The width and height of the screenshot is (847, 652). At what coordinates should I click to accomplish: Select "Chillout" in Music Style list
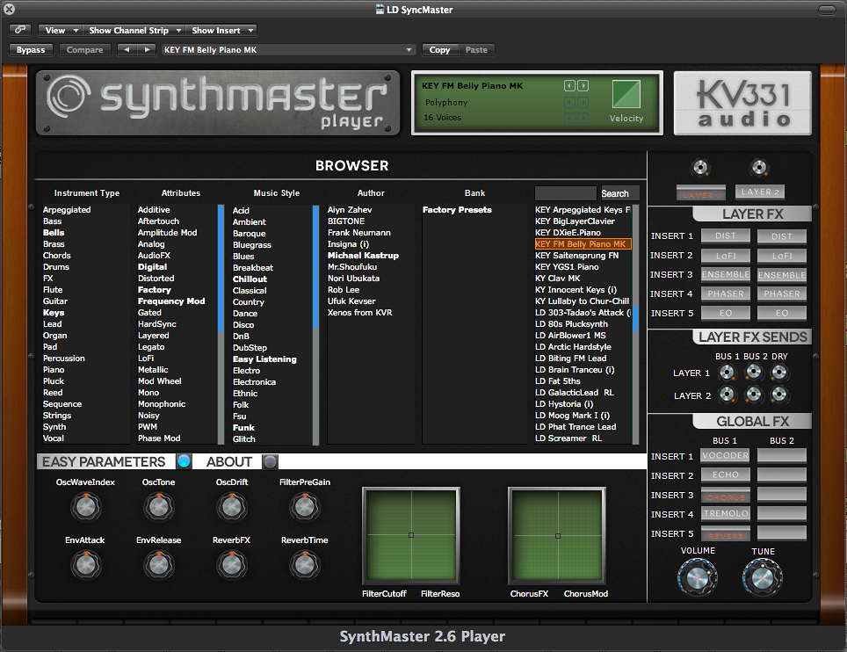click(x=250, y=279)
